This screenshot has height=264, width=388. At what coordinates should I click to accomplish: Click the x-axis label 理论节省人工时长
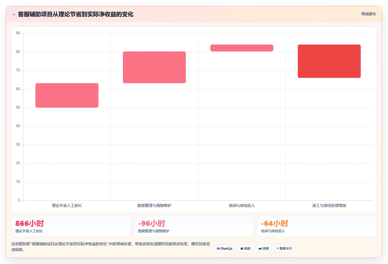(x=67, y=205)
